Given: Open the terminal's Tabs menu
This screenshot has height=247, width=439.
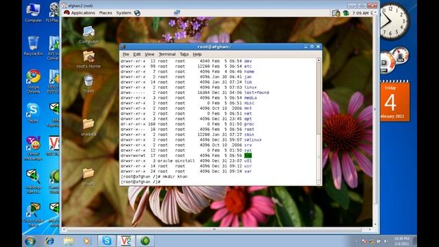Looking at the screenshot, I should (x=184, y=54).
